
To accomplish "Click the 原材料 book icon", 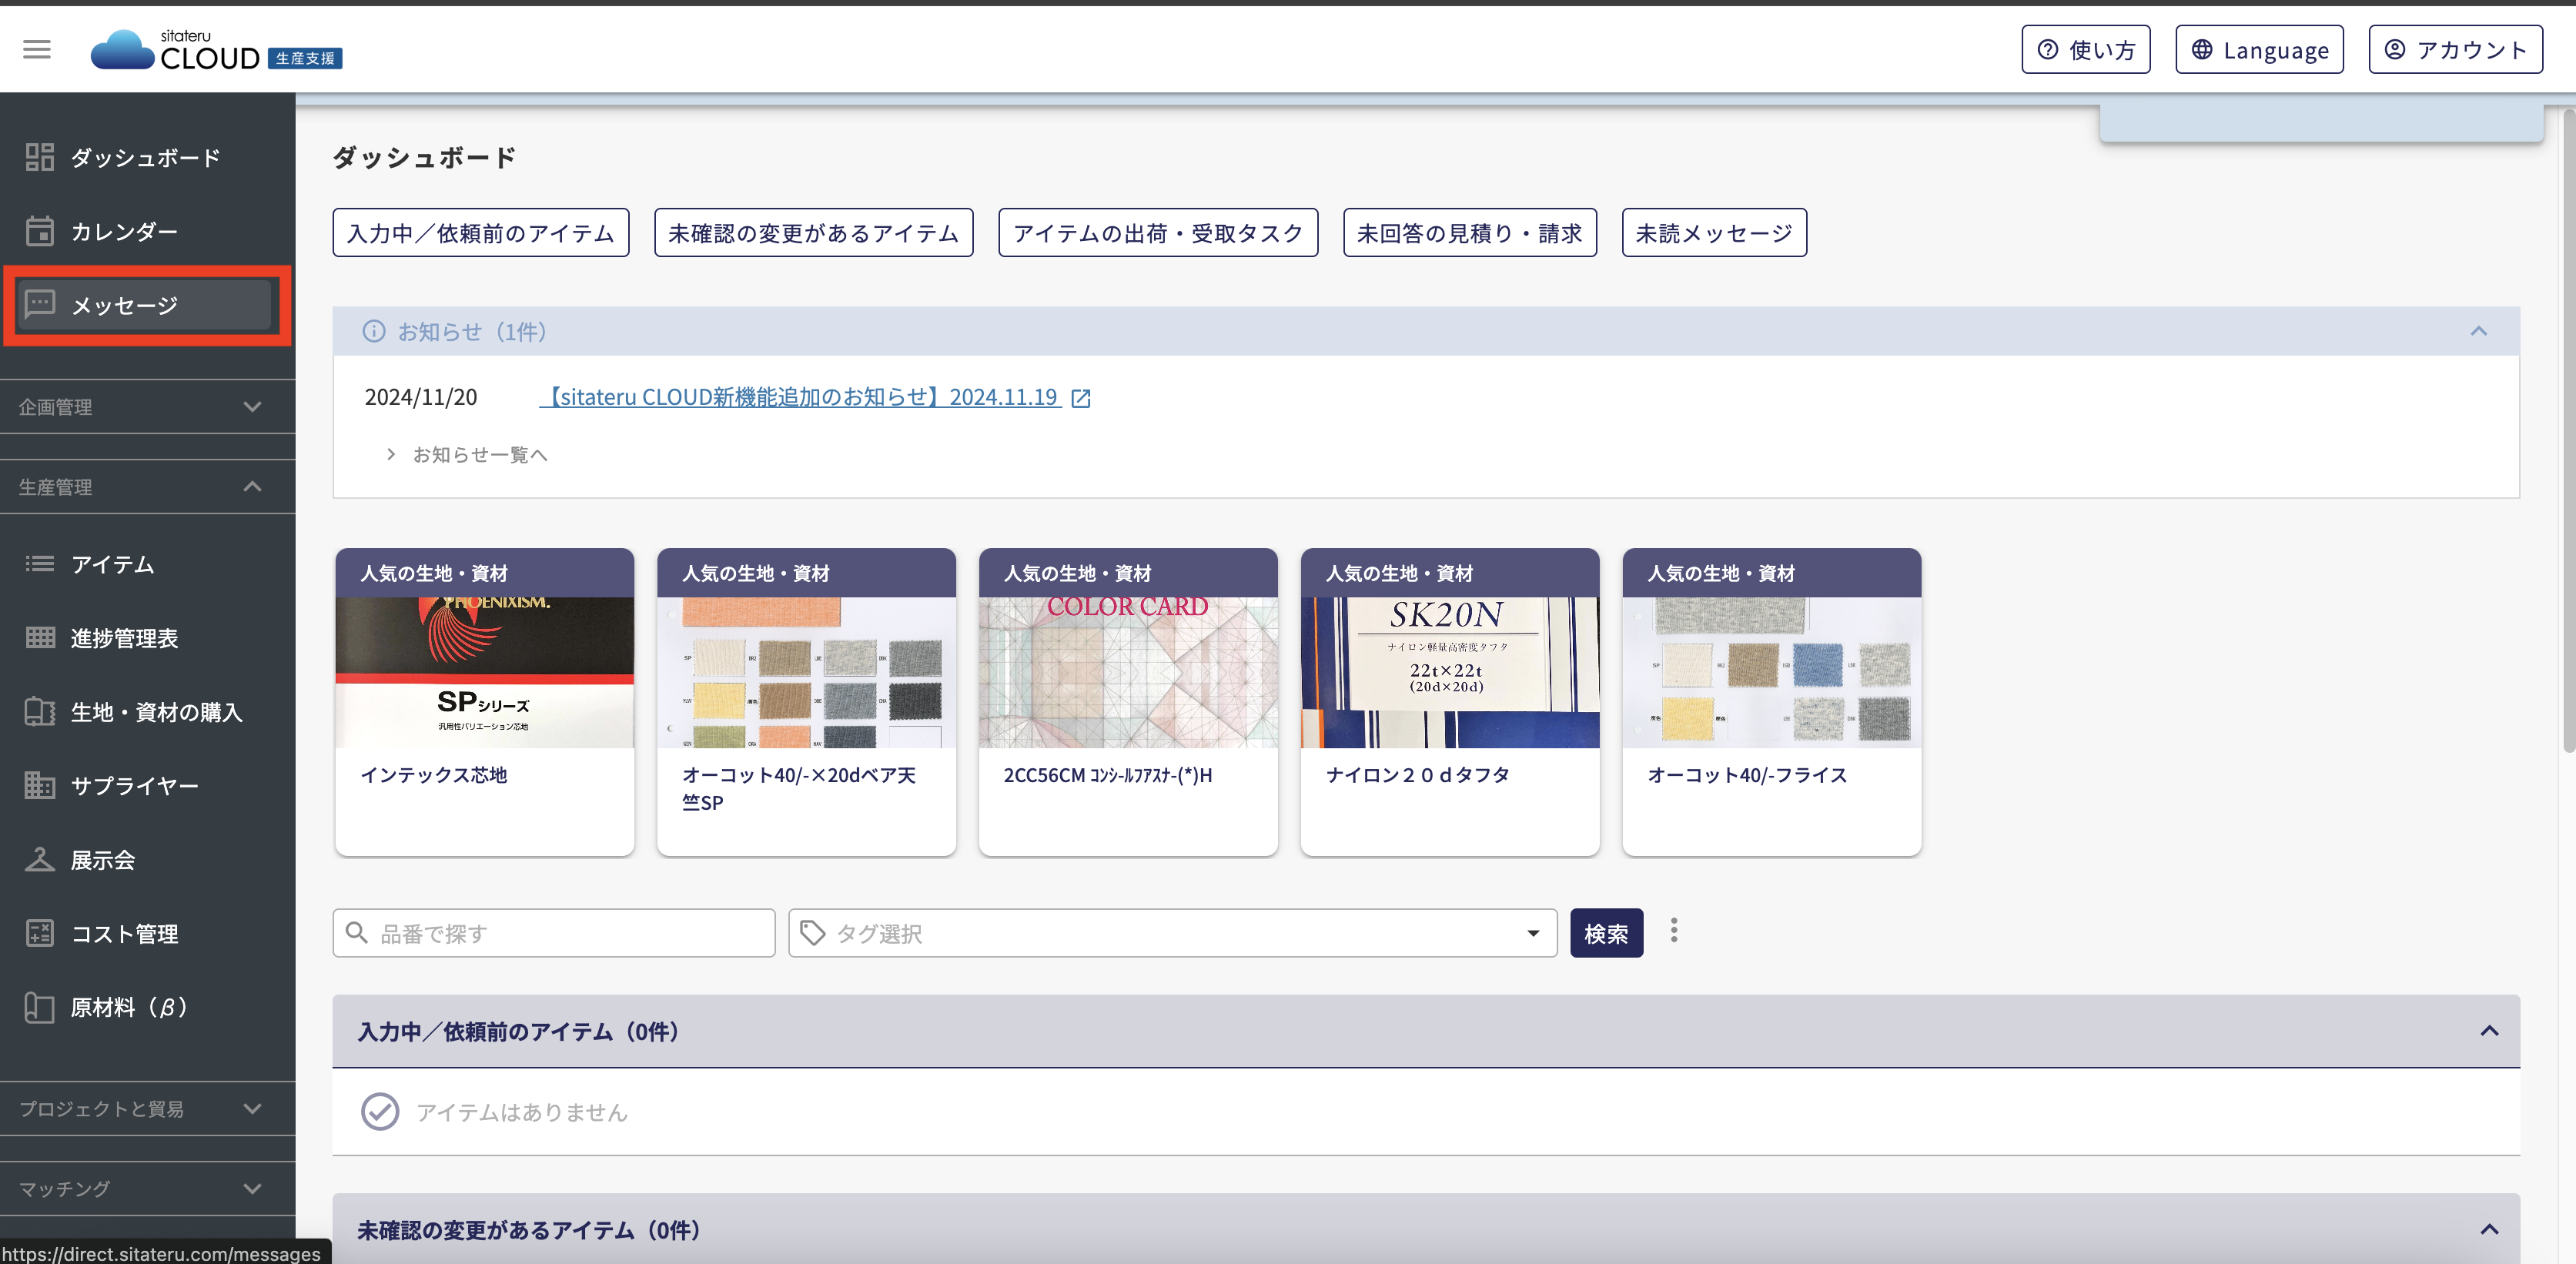I will click(x=39, y=1007).
